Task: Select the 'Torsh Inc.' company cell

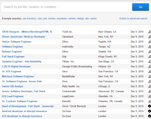Action: click(x=67, y=32)
